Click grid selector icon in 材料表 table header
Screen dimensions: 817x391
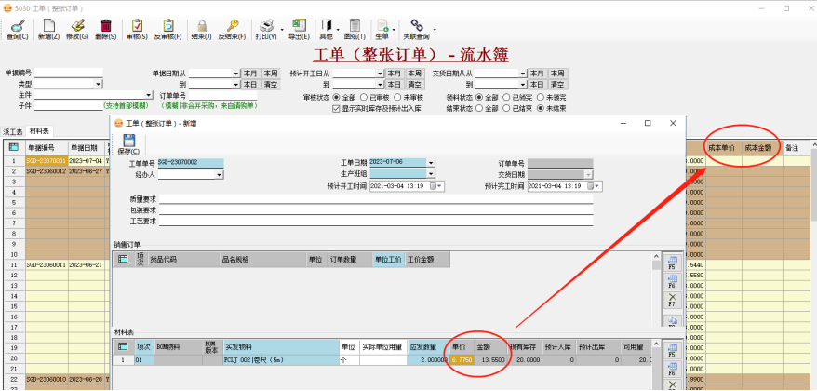tap(123, 346)
